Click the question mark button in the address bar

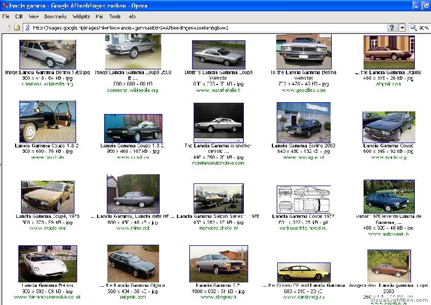click(x=392, y=27)
